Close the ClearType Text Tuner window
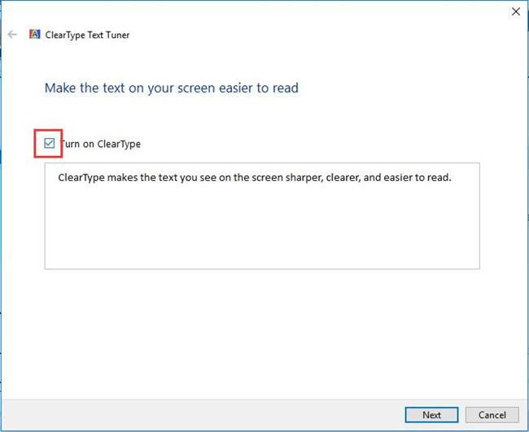 tap(515, 11)
